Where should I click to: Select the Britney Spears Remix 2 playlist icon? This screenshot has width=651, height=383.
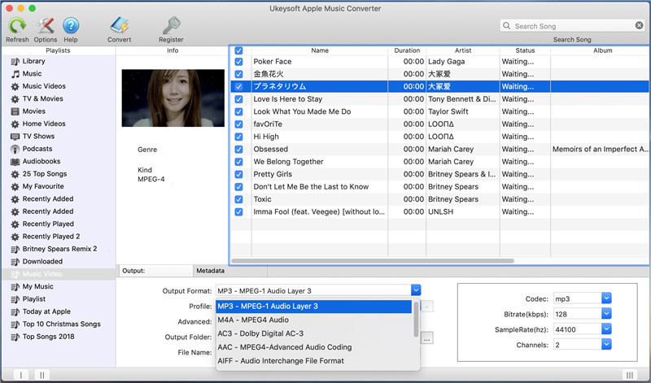coord(15,249)
